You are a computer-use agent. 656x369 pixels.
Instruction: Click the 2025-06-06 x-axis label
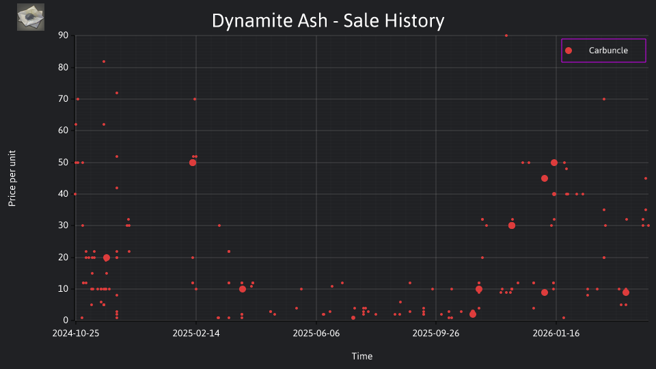pos(316,333)
